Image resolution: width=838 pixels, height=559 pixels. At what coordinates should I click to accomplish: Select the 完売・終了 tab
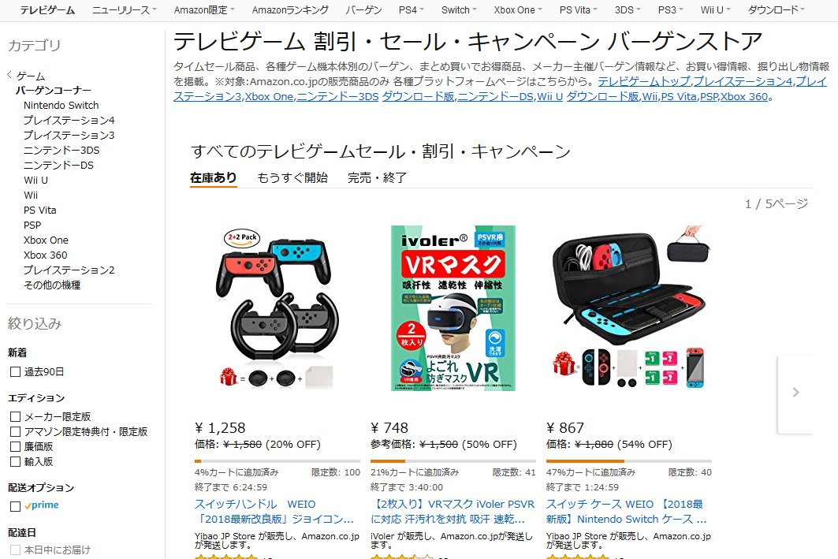(x=378, y=177)
